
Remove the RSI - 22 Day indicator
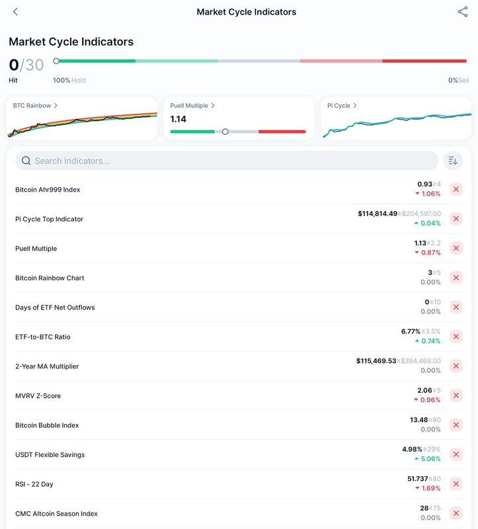point(456,484)
